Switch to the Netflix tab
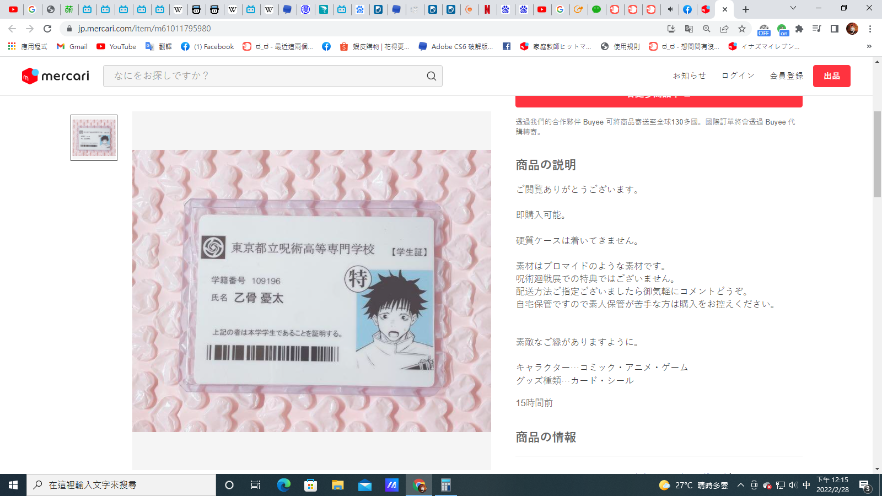The height and width of the screenshot is (496, 882). (x=487, y=9)
